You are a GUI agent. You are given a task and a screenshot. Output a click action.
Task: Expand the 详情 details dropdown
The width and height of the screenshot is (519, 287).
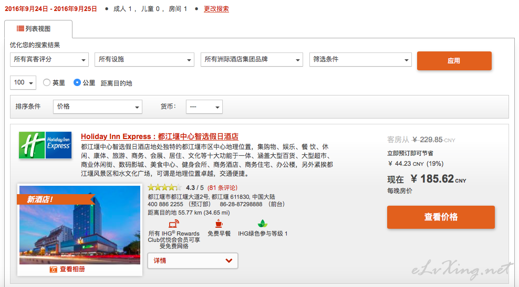(x=193, y=261)
